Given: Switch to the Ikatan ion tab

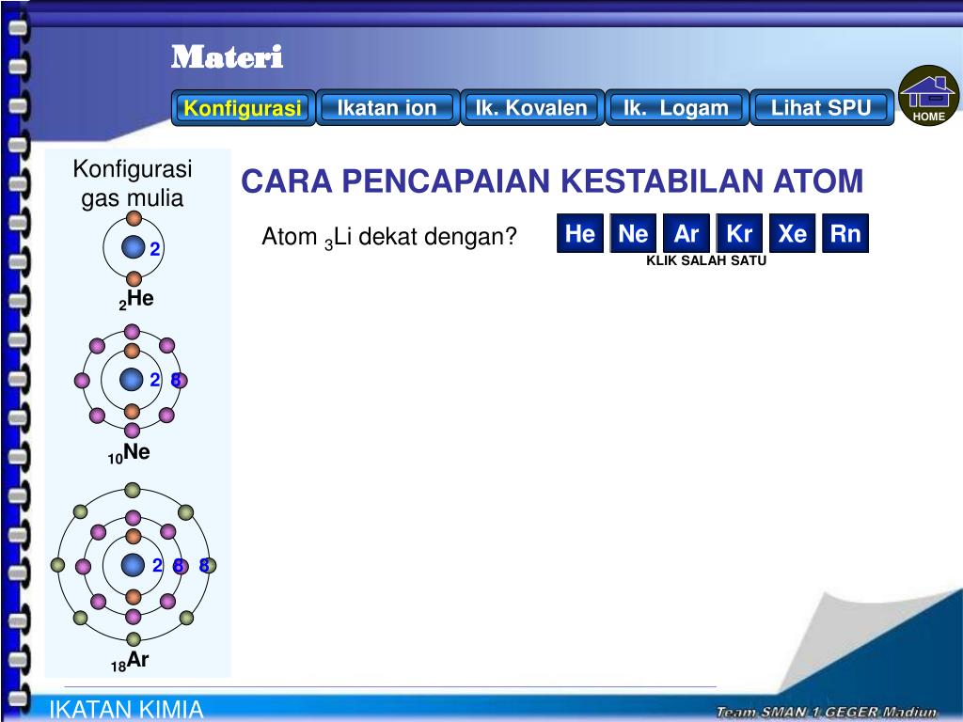Looking at the screenshot, I should coord(387,108).
